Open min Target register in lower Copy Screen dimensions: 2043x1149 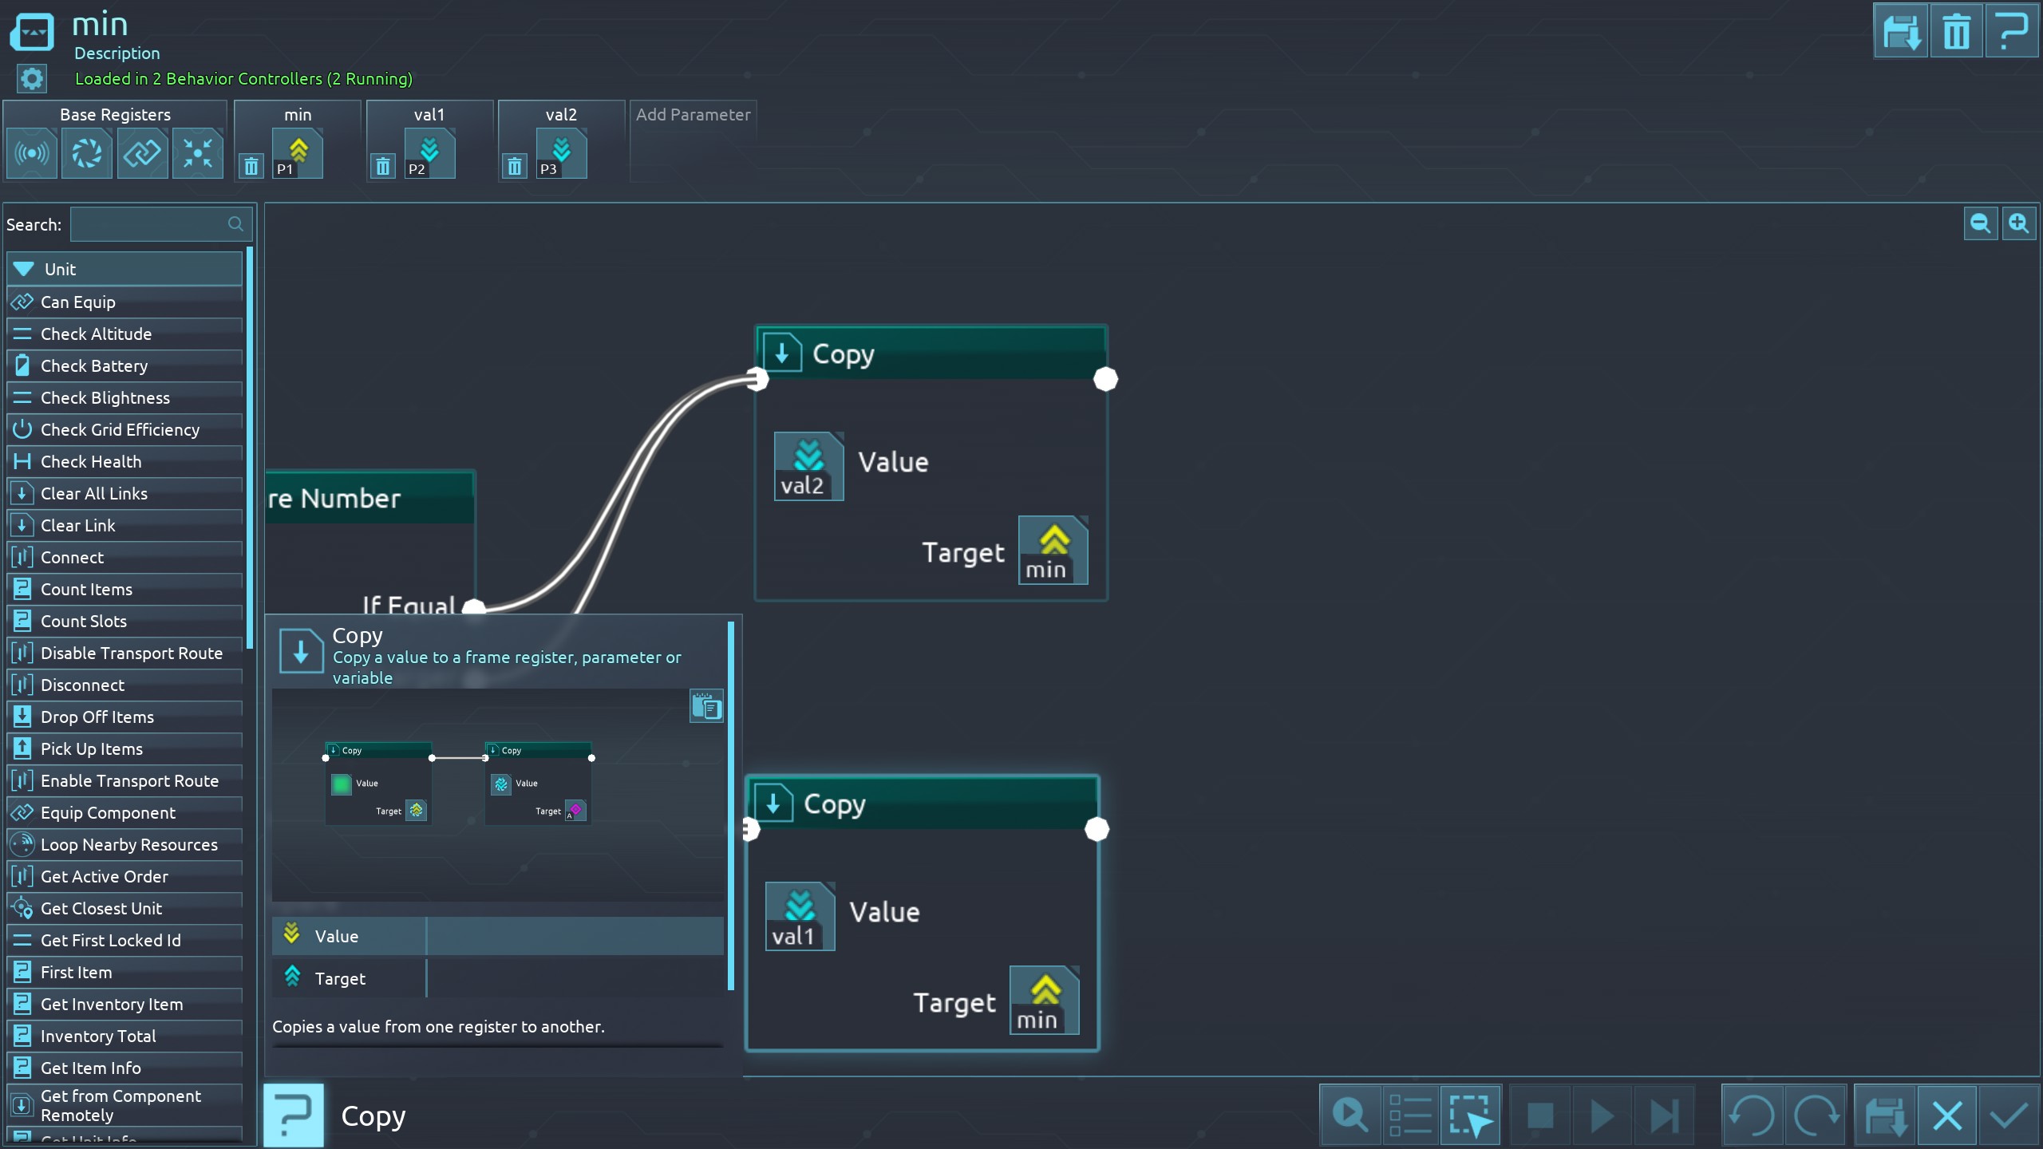[1044, 1000]
